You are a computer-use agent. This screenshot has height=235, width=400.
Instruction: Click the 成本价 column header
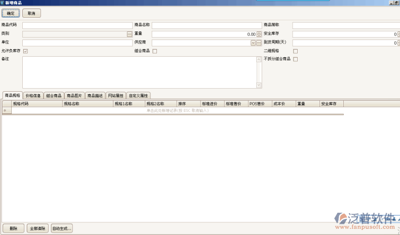tap(284, 104)
